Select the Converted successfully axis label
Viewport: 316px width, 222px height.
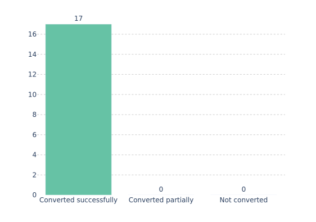(x=78, y=200)
